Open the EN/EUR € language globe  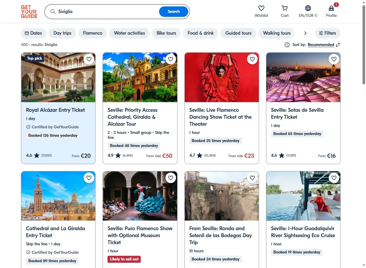[308, 8]
